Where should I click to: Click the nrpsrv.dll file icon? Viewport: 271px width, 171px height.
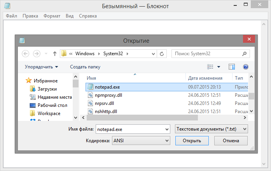90,103
